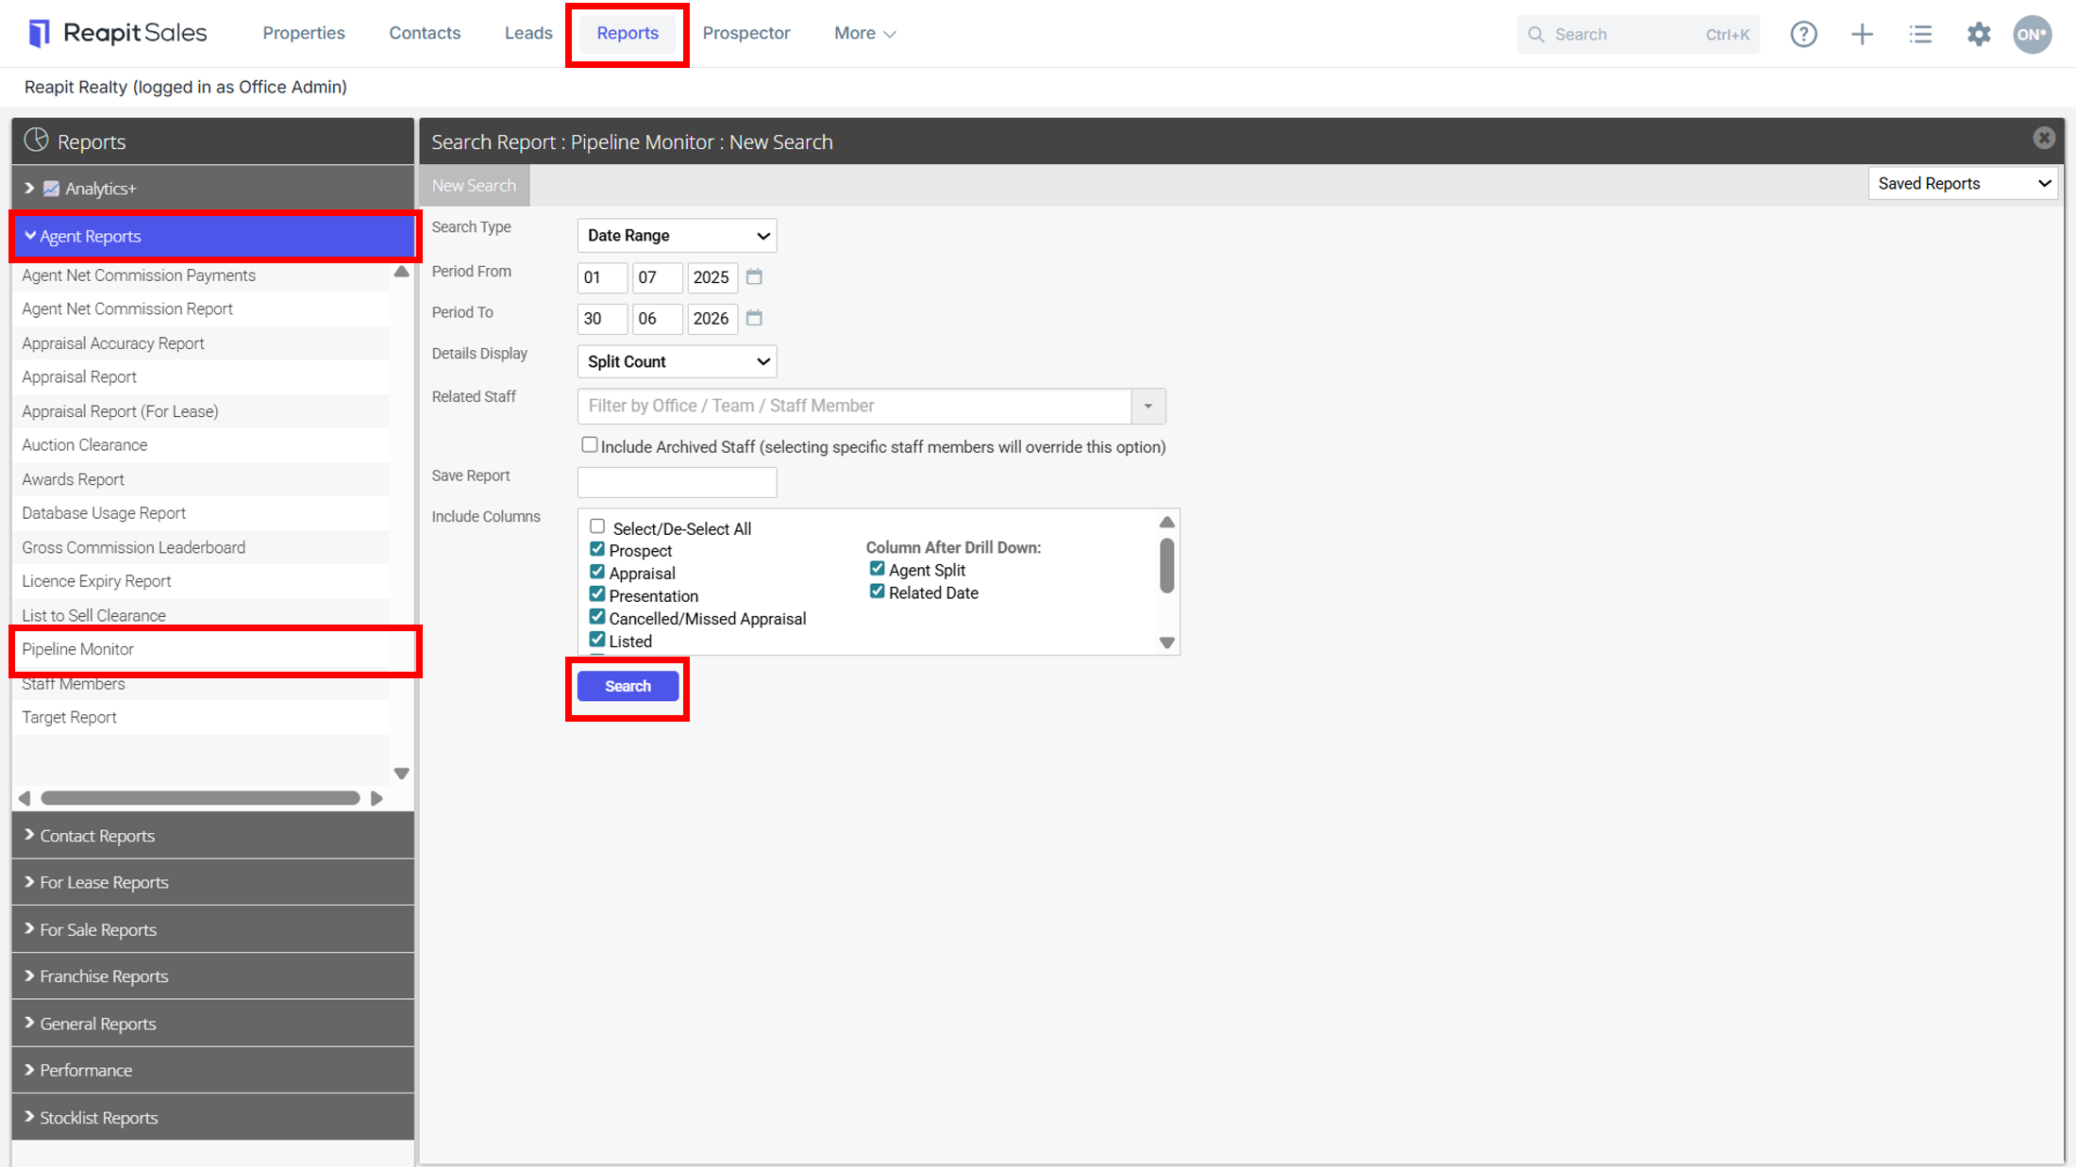
Task: Expand the Performance section
Action: coord(212,1070)
